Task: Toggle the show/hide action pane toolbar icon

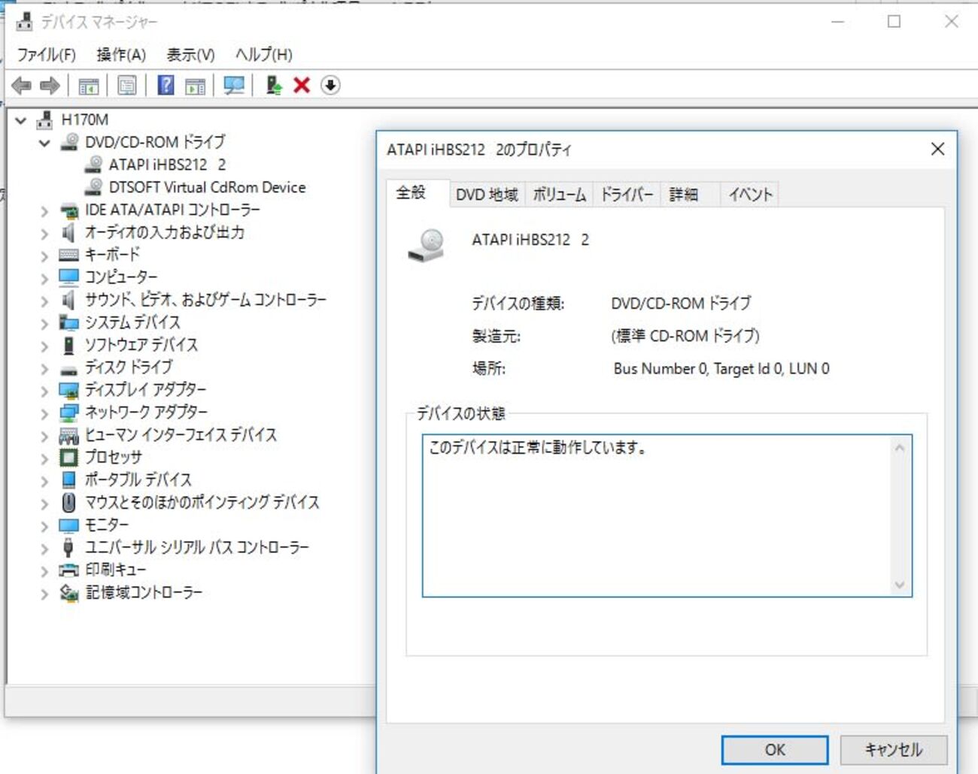Action: click(x=196, y=86)
